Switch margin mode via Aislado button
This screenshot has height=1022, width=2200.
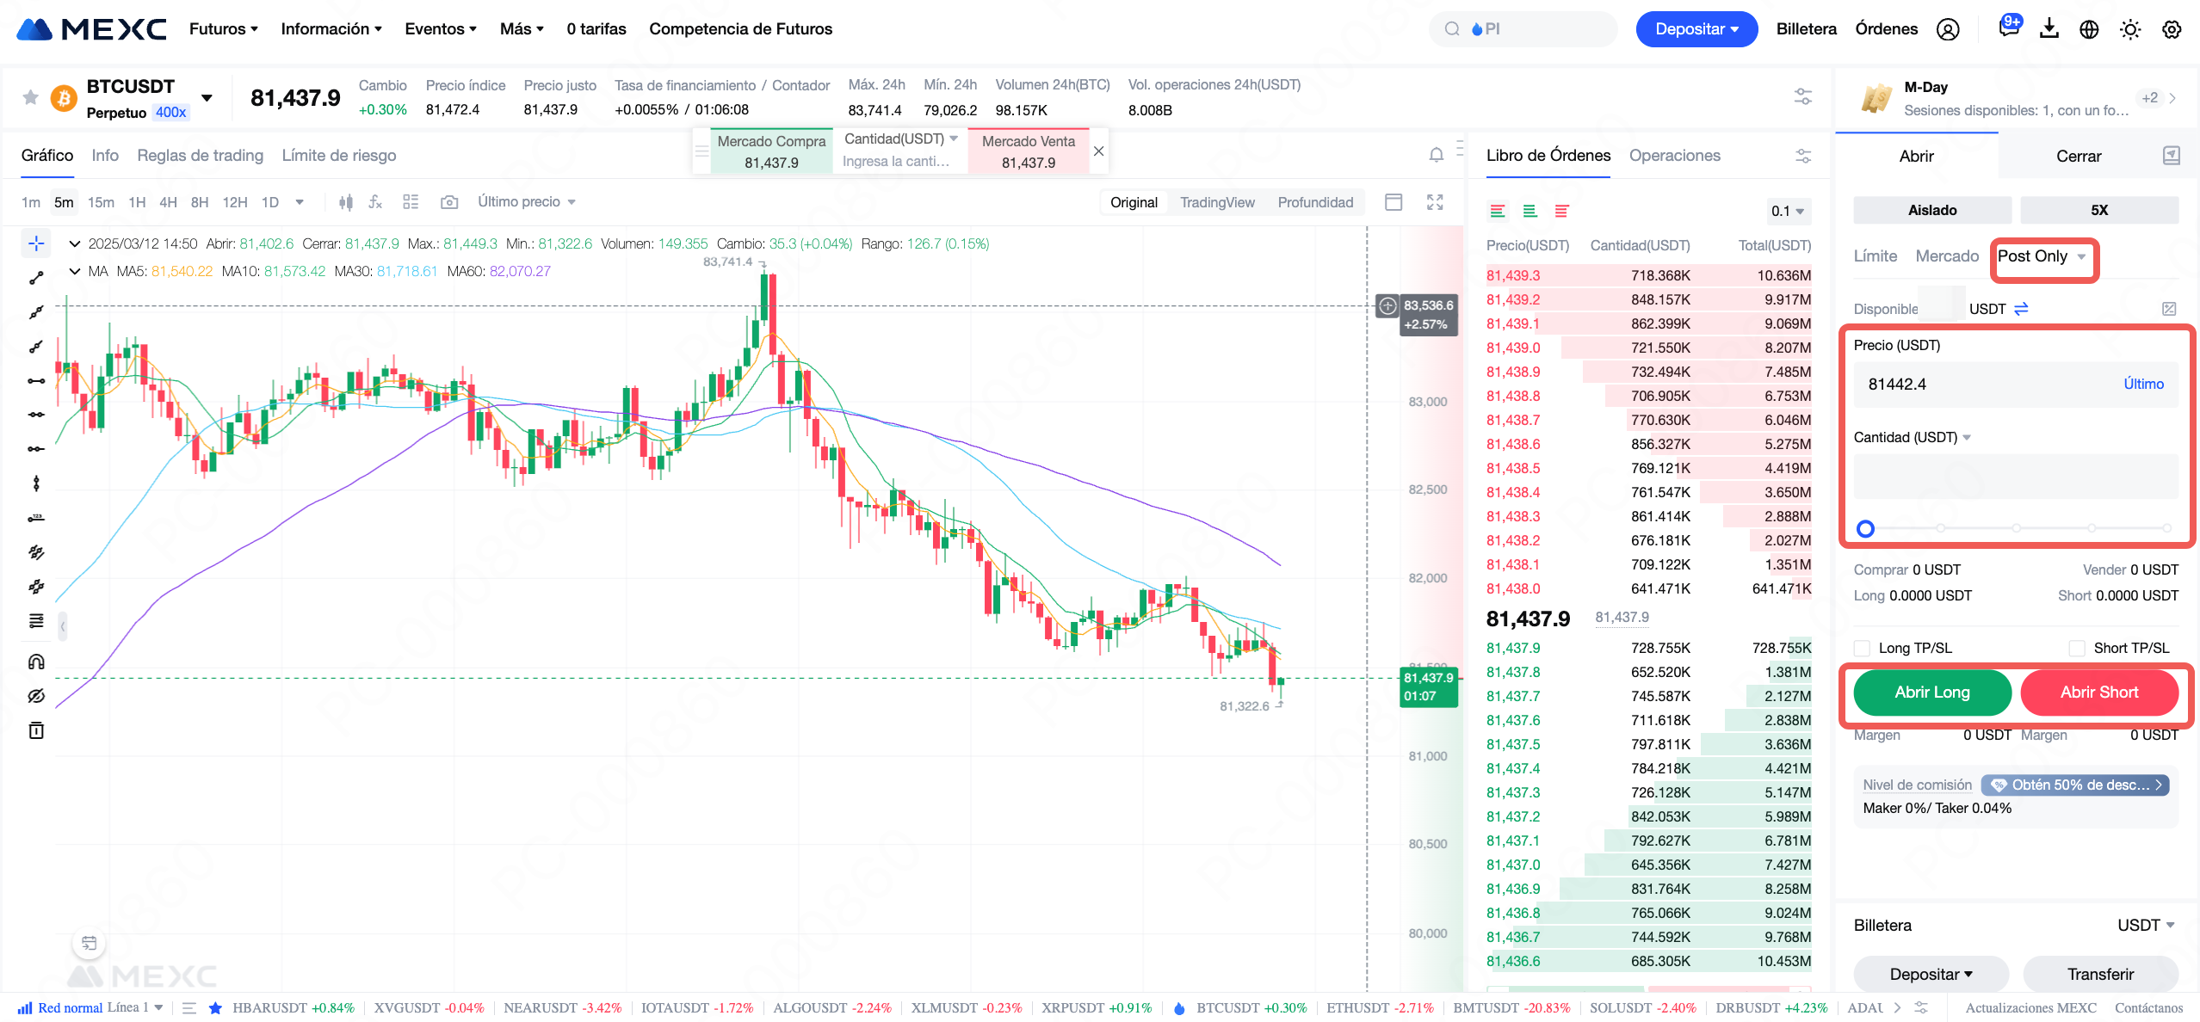[x=1932, y=210]
